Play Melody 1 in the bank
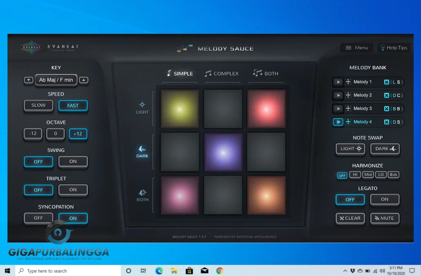 click(338, 82)
